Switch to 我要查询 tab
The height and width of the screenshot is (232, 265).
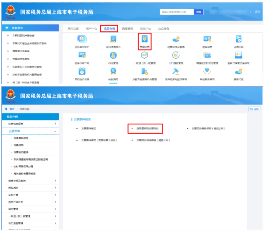coord(128,28)
